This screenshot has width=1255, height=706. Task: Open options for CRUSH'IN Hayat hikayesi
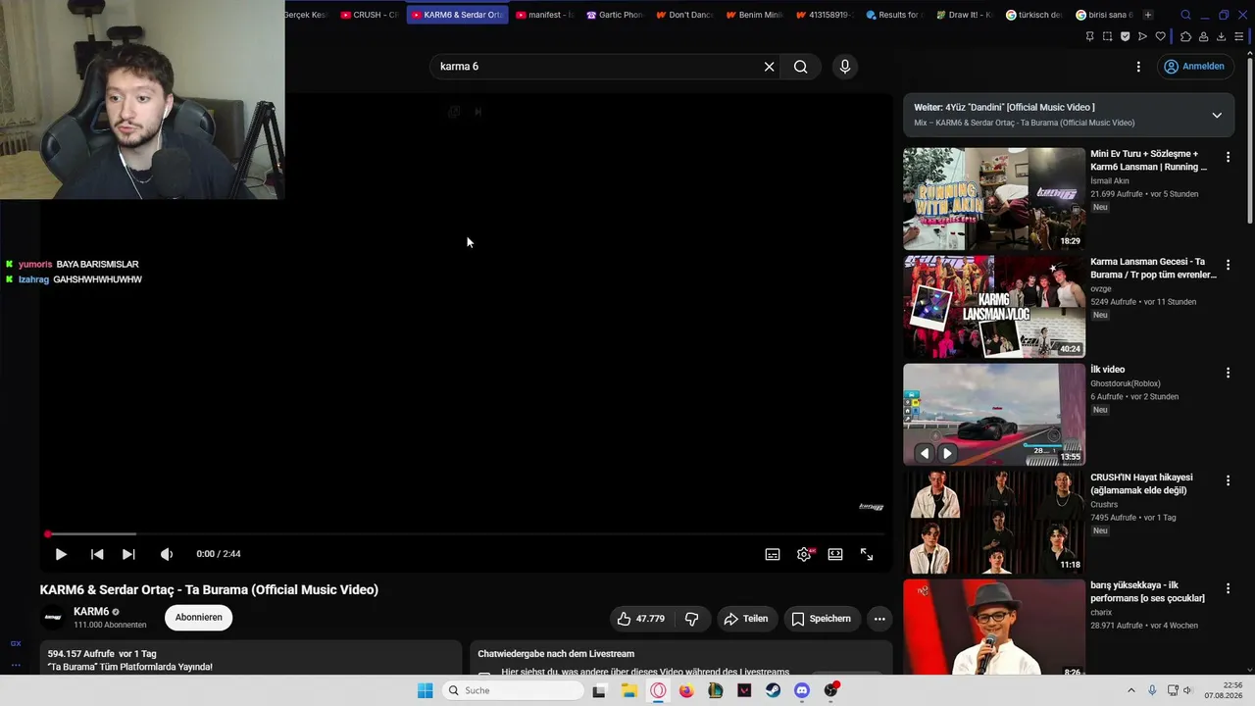(x=1228, y=480)
